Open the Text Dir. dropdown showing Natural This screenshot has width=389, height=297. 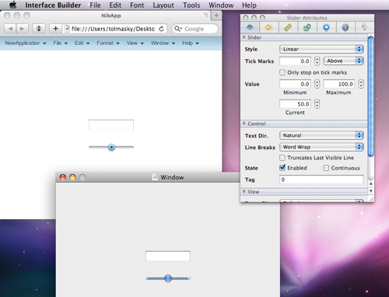pyautogui.click(x=321, y=135)
